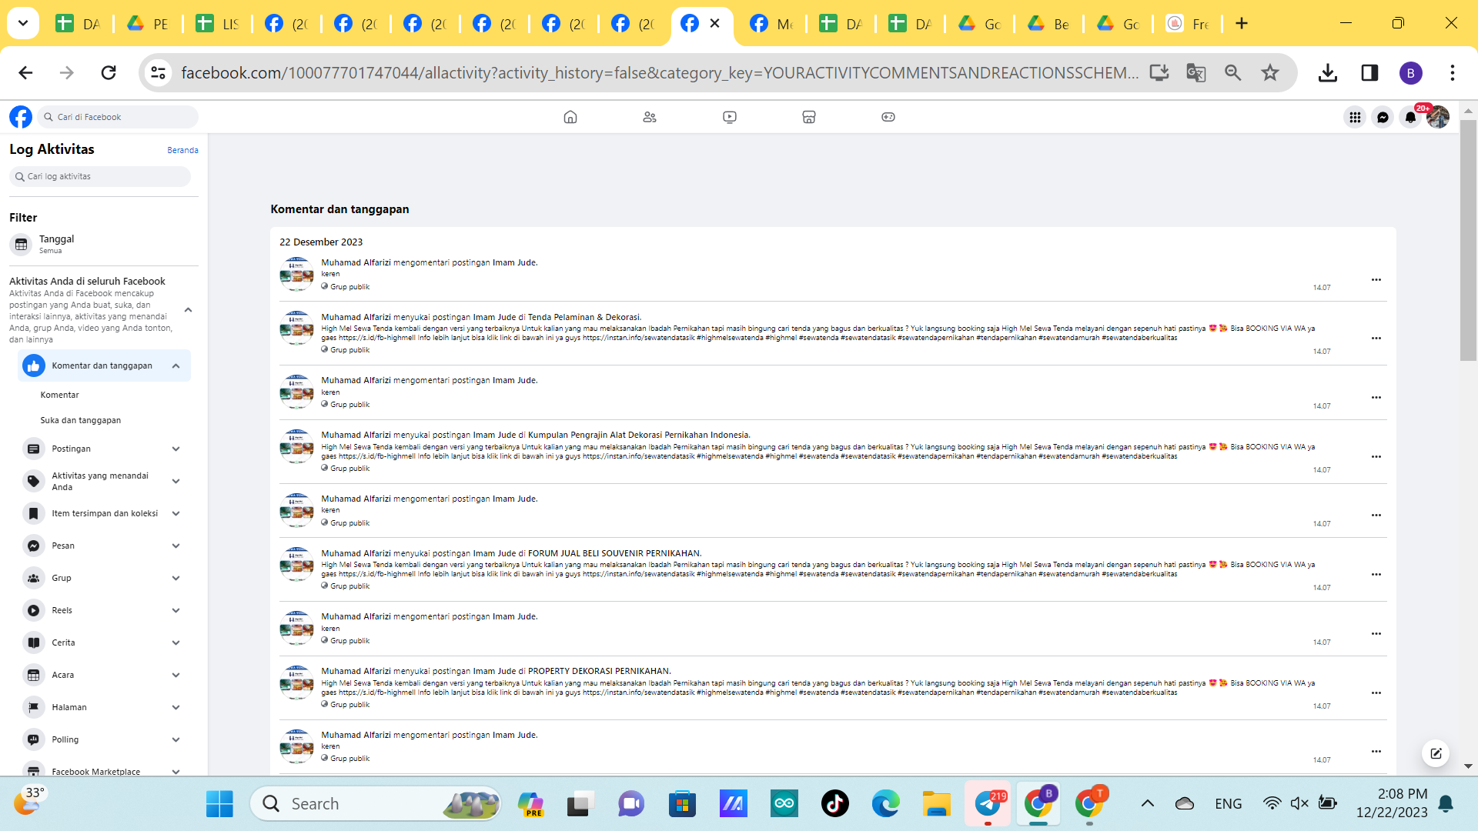Viewport: 1478px width, 831px height.
Task: Click the new message compose icon
Action: point(1436,753)
